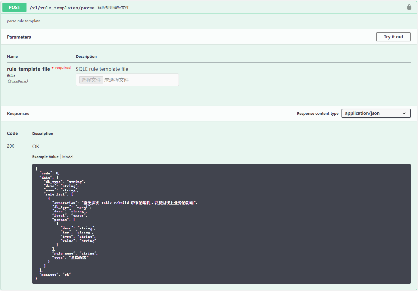Click the parse rule template description text
Viewport: 418px width, 291px height.
point(23,21)
